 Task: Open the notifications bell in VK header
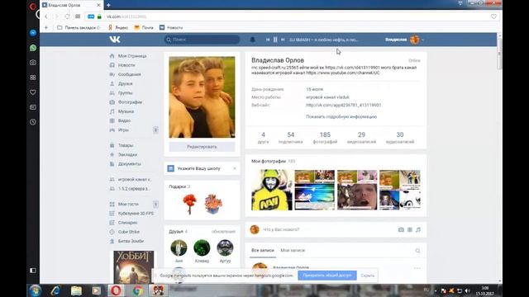coord(252,40)
